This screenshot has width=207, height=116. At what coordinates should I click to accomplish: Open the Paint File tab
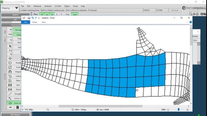tap(26, 22)
